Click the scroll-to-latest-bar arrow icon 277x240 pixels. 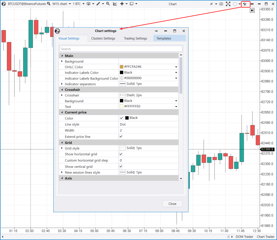pos(252,10)
